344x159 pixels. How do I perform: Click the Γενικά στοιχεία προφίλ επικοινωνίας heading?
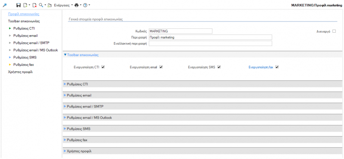click(95, 19)
